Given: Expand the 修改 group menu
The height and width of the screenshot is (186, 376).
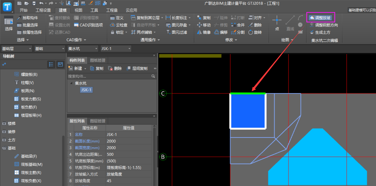Looking at the screenshot, I should [x=231, y=40].
